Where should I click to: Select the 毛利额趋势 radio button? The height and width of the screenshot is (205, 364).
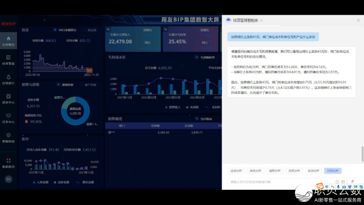click(196, 57)
